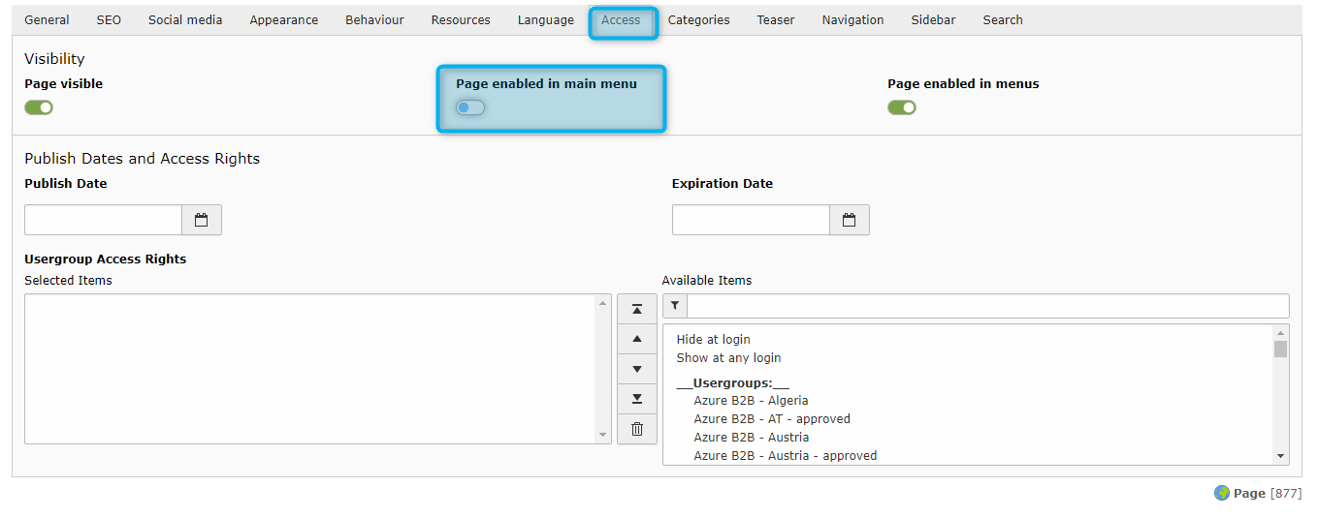Open the Publish Date calendar picker
Screen dimensions: 1318x518
tap(202, 220)
